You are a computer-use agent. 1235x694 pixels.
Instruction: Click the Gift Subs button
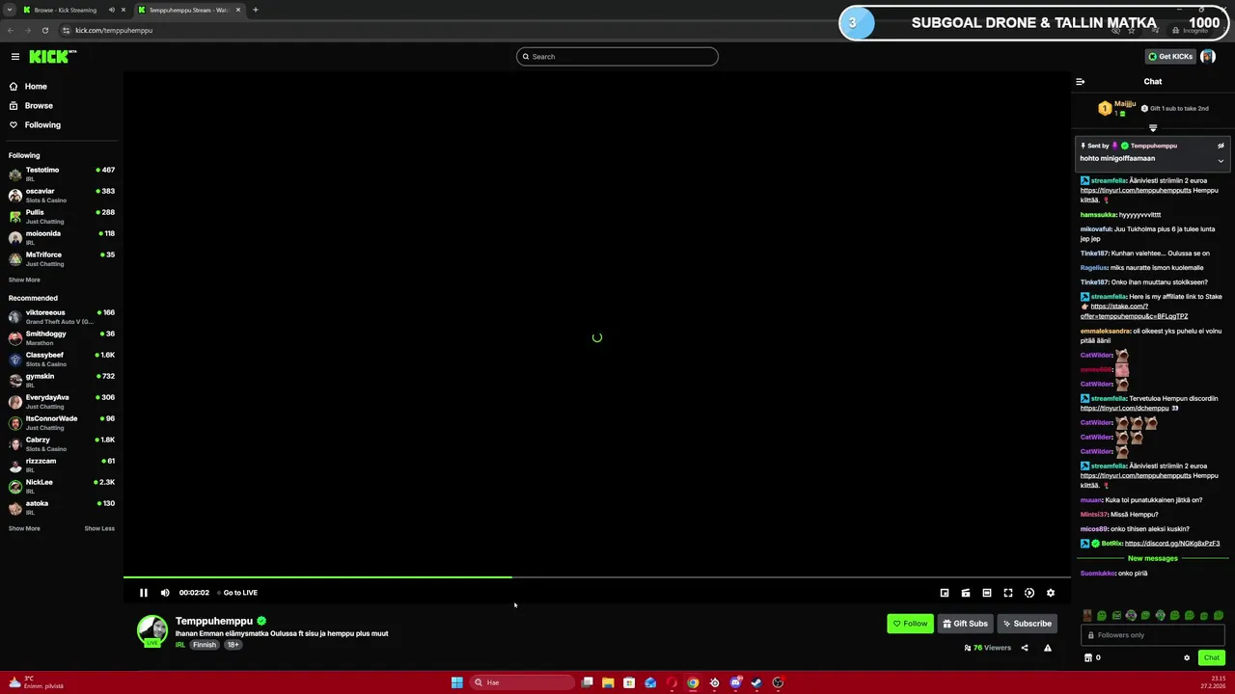coord(965,624)
